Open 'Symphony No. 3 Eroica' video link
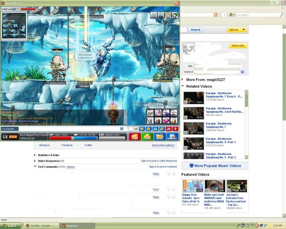The width and height of the screenshot is (286, 229). click(x=224, y=95)
